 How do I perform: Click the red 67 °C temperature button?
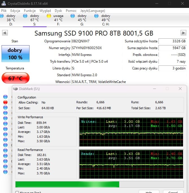[x=15, y=78]
